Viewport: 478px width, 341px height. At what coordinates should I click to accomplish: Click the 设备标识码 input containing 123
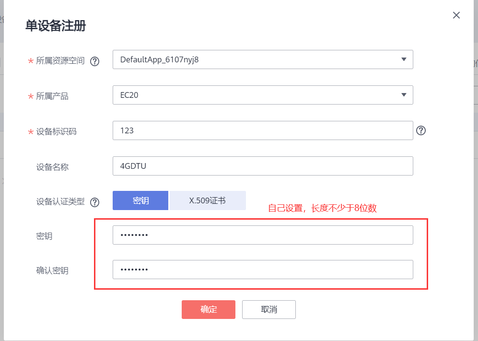coord(263,130)
